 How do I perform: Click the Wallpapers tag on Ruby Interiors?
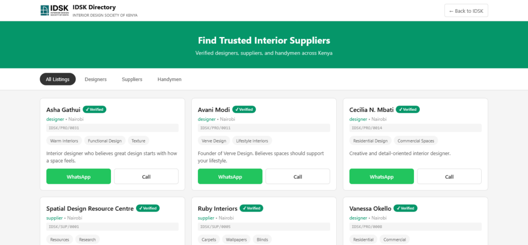(236, 239)
